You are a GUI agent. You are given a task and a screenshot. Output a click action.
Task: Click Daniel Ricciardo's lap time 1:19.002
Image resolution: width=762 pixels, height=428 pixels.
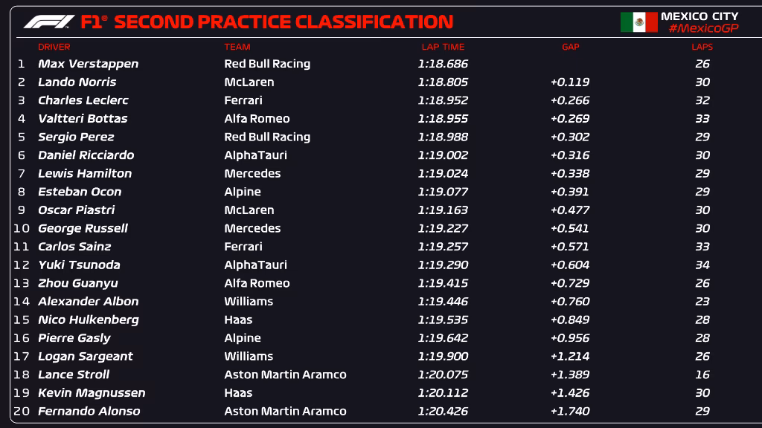coord(442,155)
